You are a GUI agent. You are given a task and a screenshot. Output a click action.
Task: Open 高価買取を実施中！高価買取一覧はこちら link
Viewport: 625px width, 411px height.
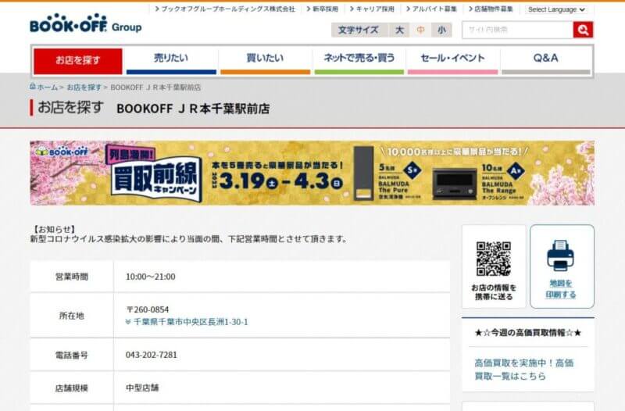[523, 369]
